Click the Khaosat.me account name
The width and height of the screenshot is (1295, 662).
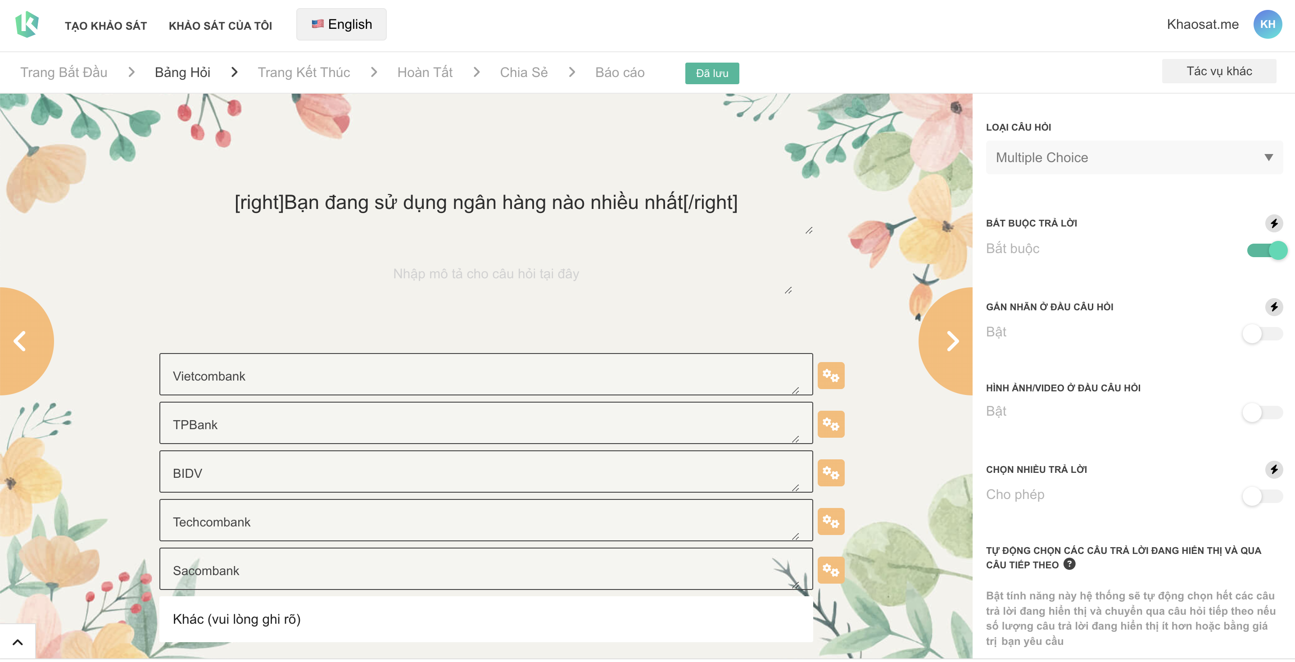click(x=1203, y=24)
